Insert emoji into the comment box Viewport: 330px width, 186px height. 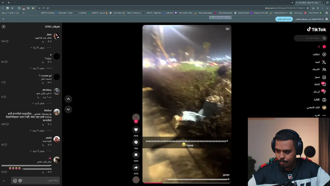pos(15,181)
